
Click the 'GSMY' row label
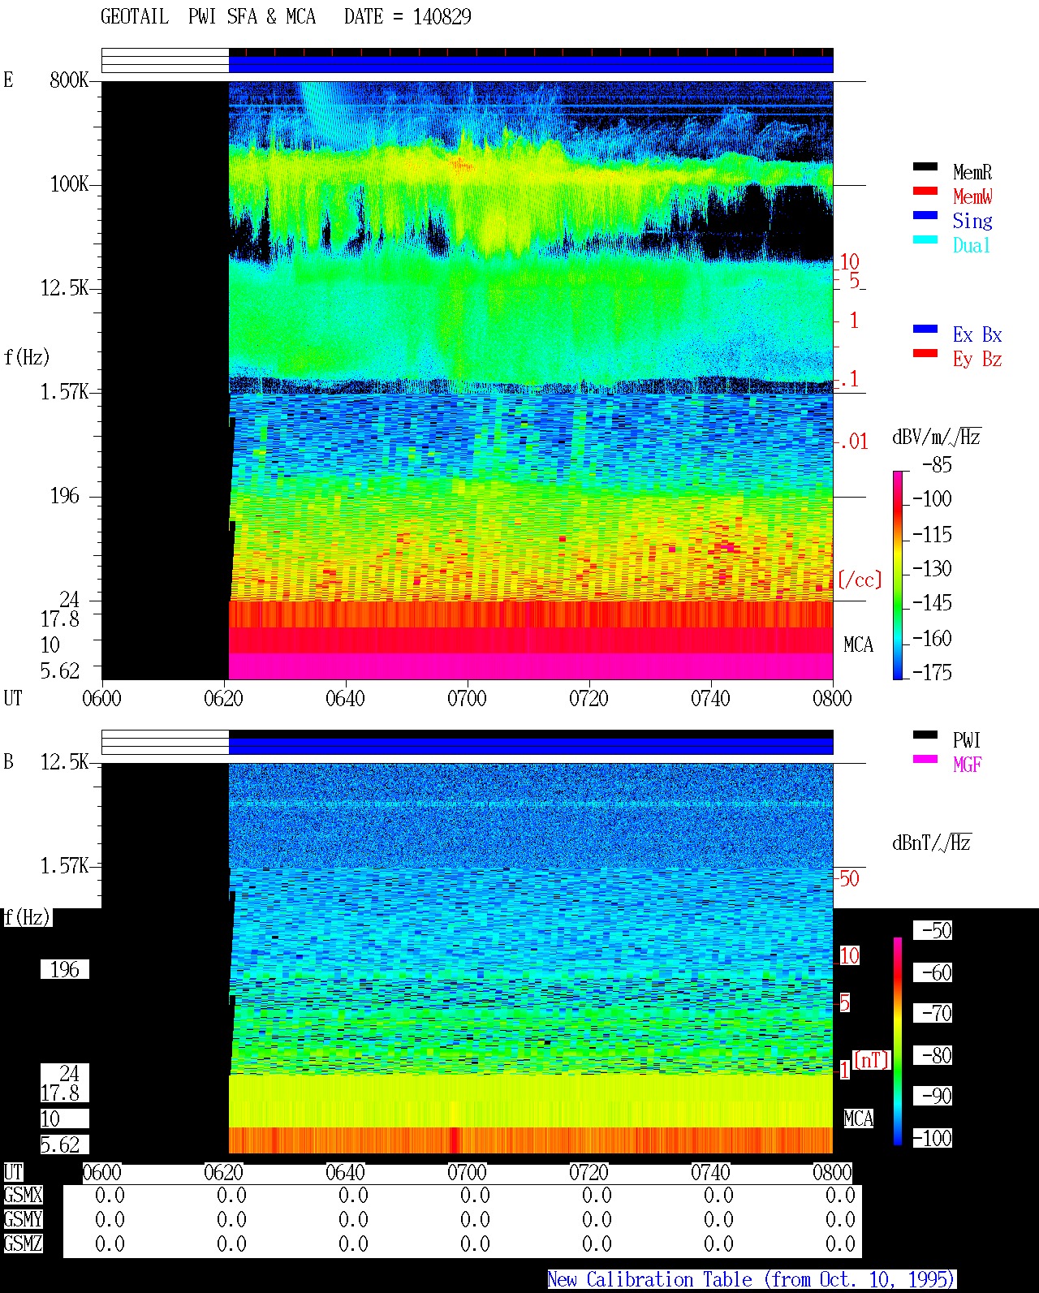click(x=23, y=1219)
